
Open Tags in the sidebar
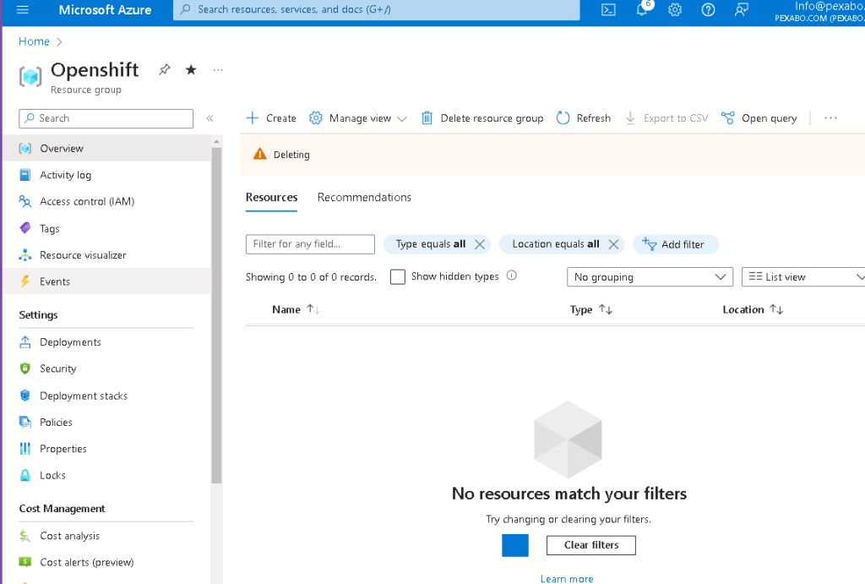coord(106,228)
